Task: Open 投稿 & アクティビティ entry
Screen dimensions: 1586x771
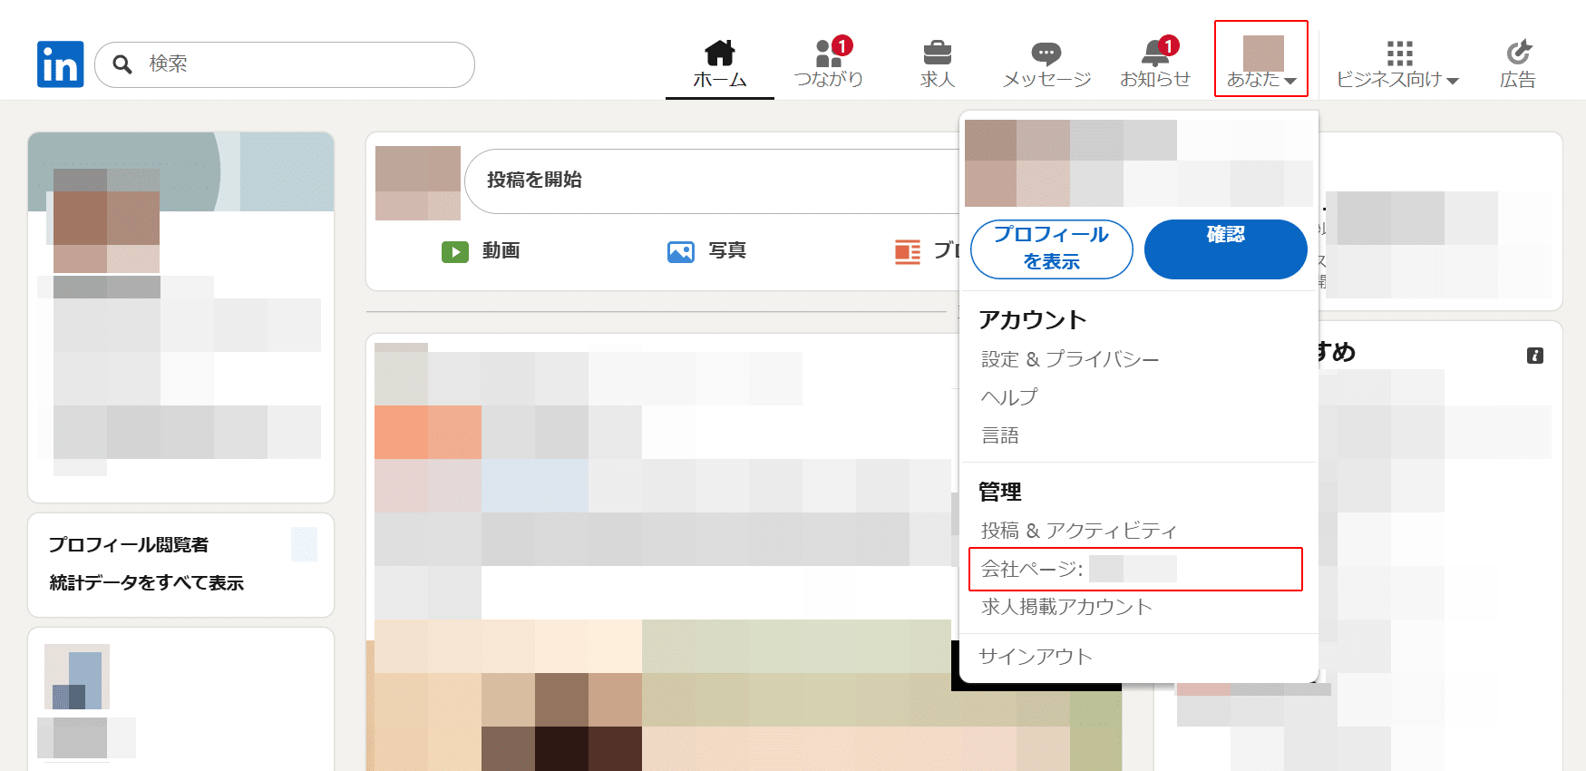Action: click(1078, 531)
